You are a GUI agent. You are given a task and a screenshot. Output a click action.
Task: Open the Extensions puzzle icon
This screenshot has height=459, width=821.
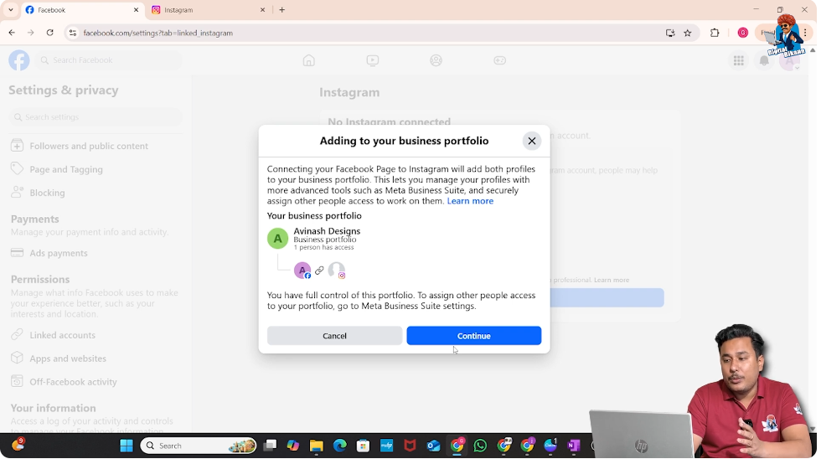[715, 33]
